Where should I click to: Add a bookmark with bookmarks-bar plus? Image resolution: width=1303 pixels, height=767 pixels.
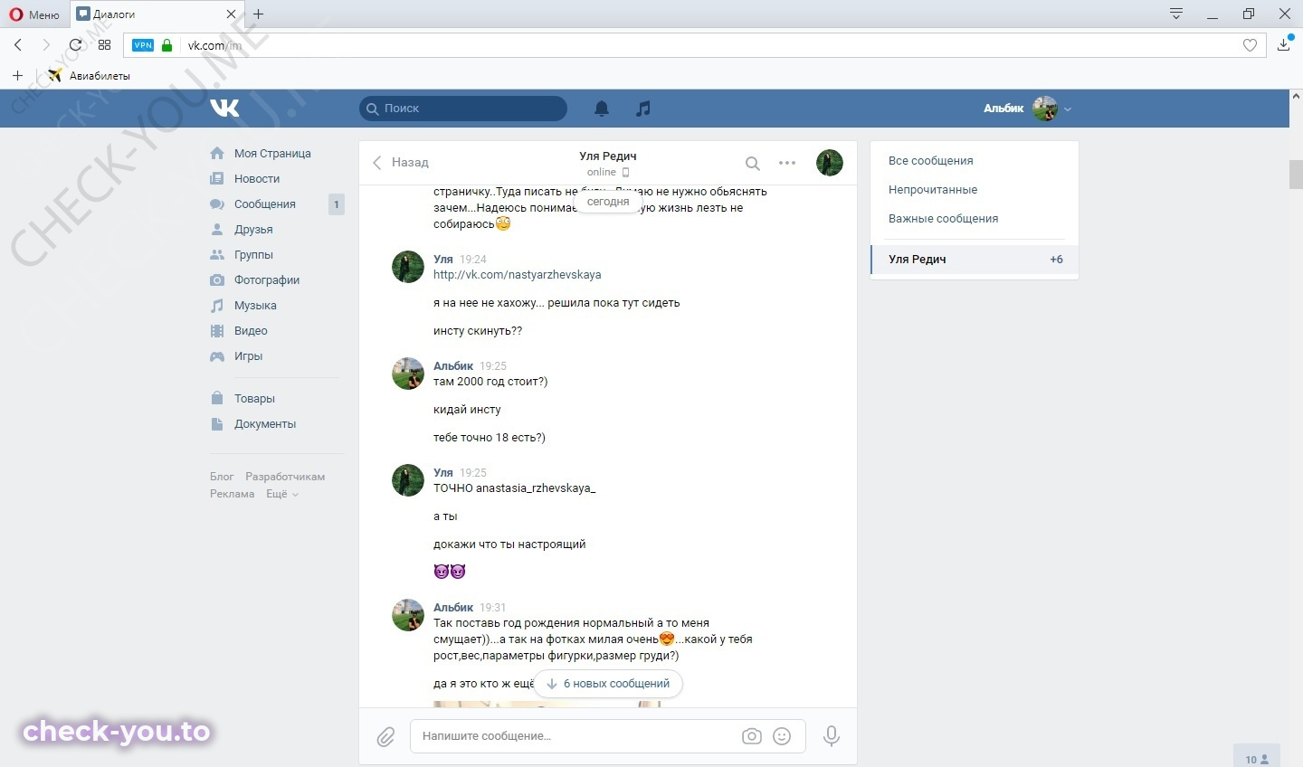(x=17, y=76)
